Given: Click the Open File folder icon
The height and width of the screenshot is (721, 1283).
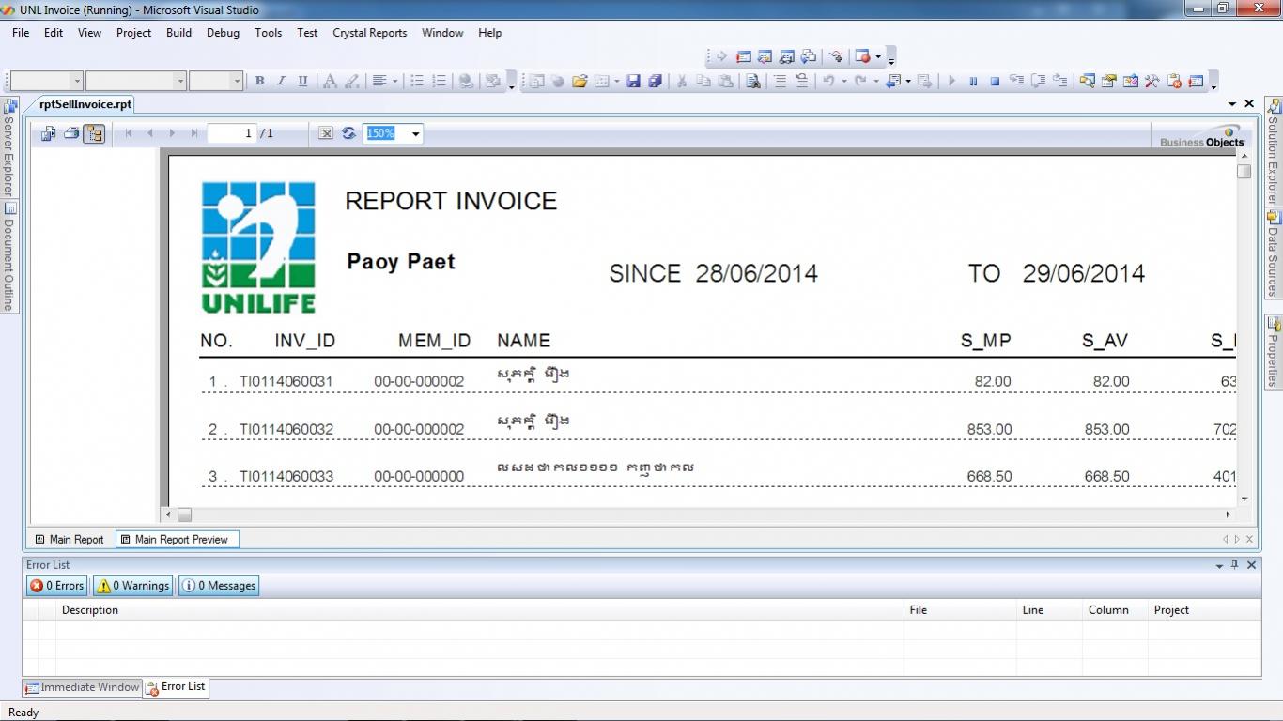Looking at the screenshot, I should tap(580, 81).
